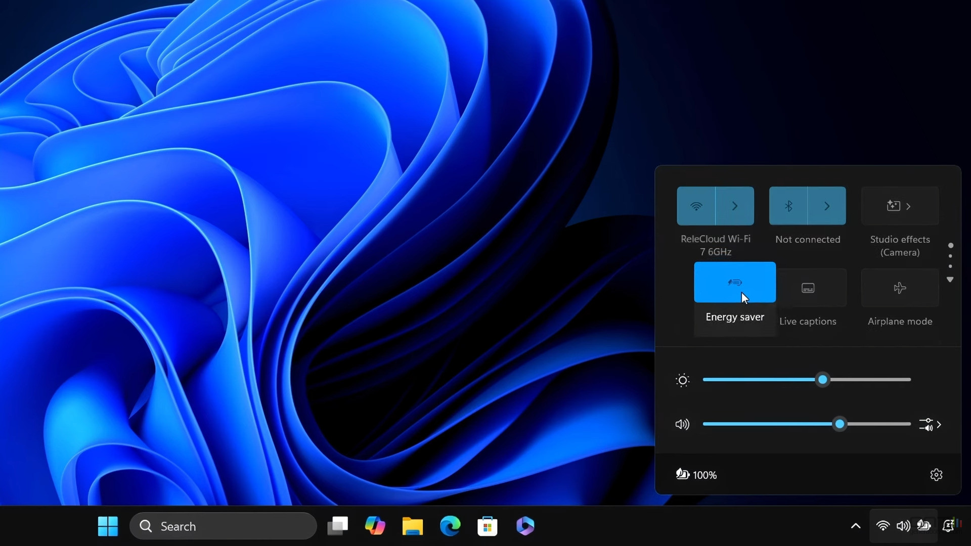Click the Wi-Fi network icon
971x546 pixels.
pyautogui.click(x=696, y=206)
